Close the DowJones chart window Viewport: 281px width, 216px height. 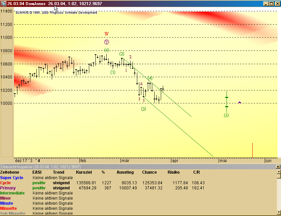(278, 4)
